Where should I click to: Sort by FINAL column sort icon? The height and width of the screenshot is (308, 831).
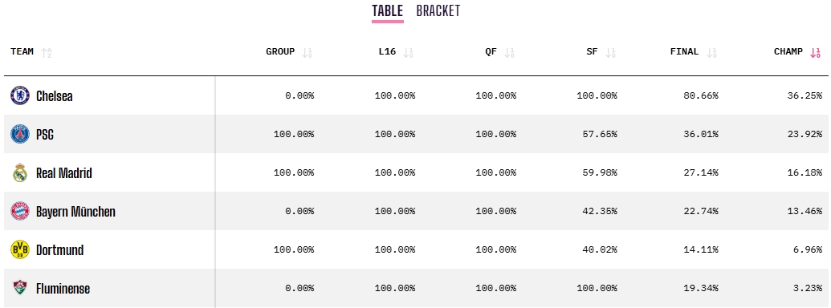[711, 52]
